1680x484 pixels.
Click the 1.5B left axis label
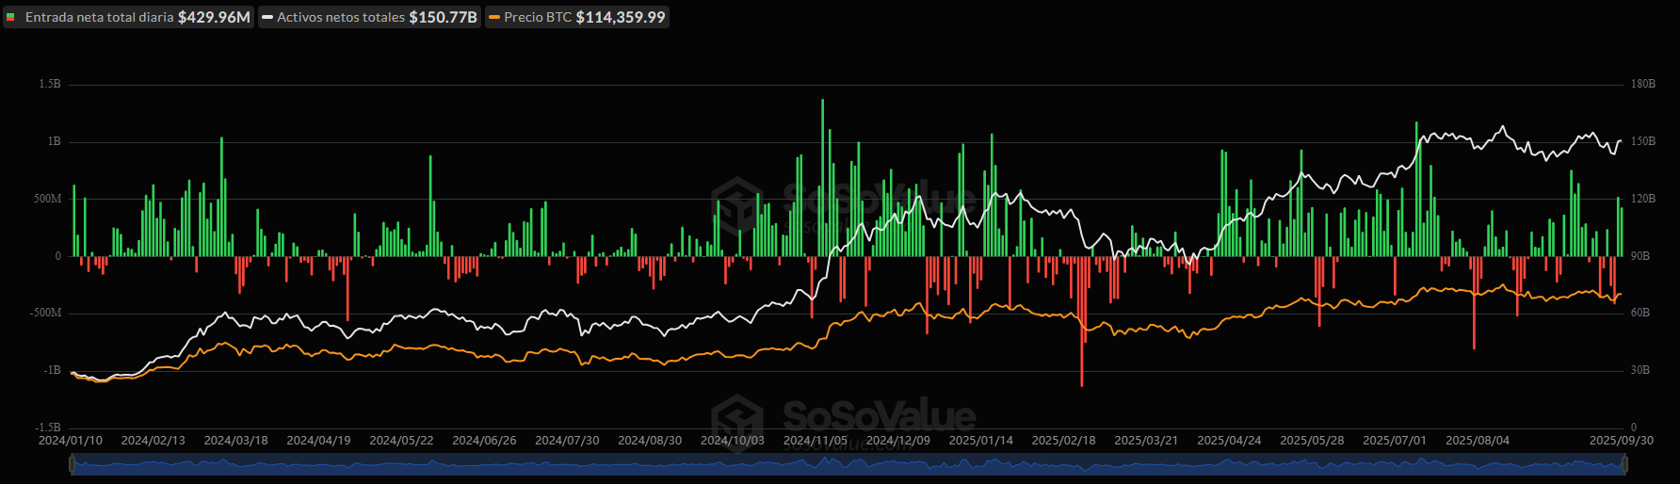(50, 84)
